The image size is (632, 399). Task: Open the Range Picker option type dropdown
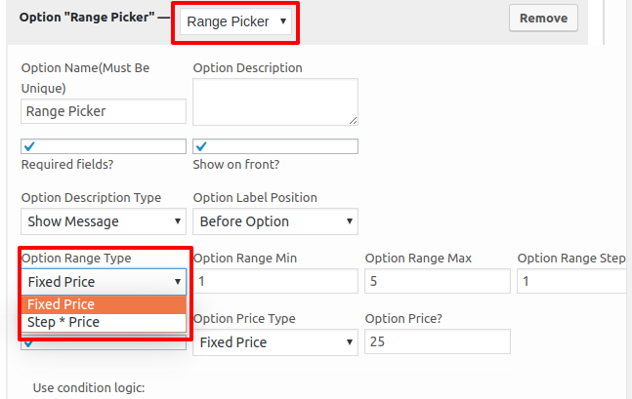tap(235, 21)
